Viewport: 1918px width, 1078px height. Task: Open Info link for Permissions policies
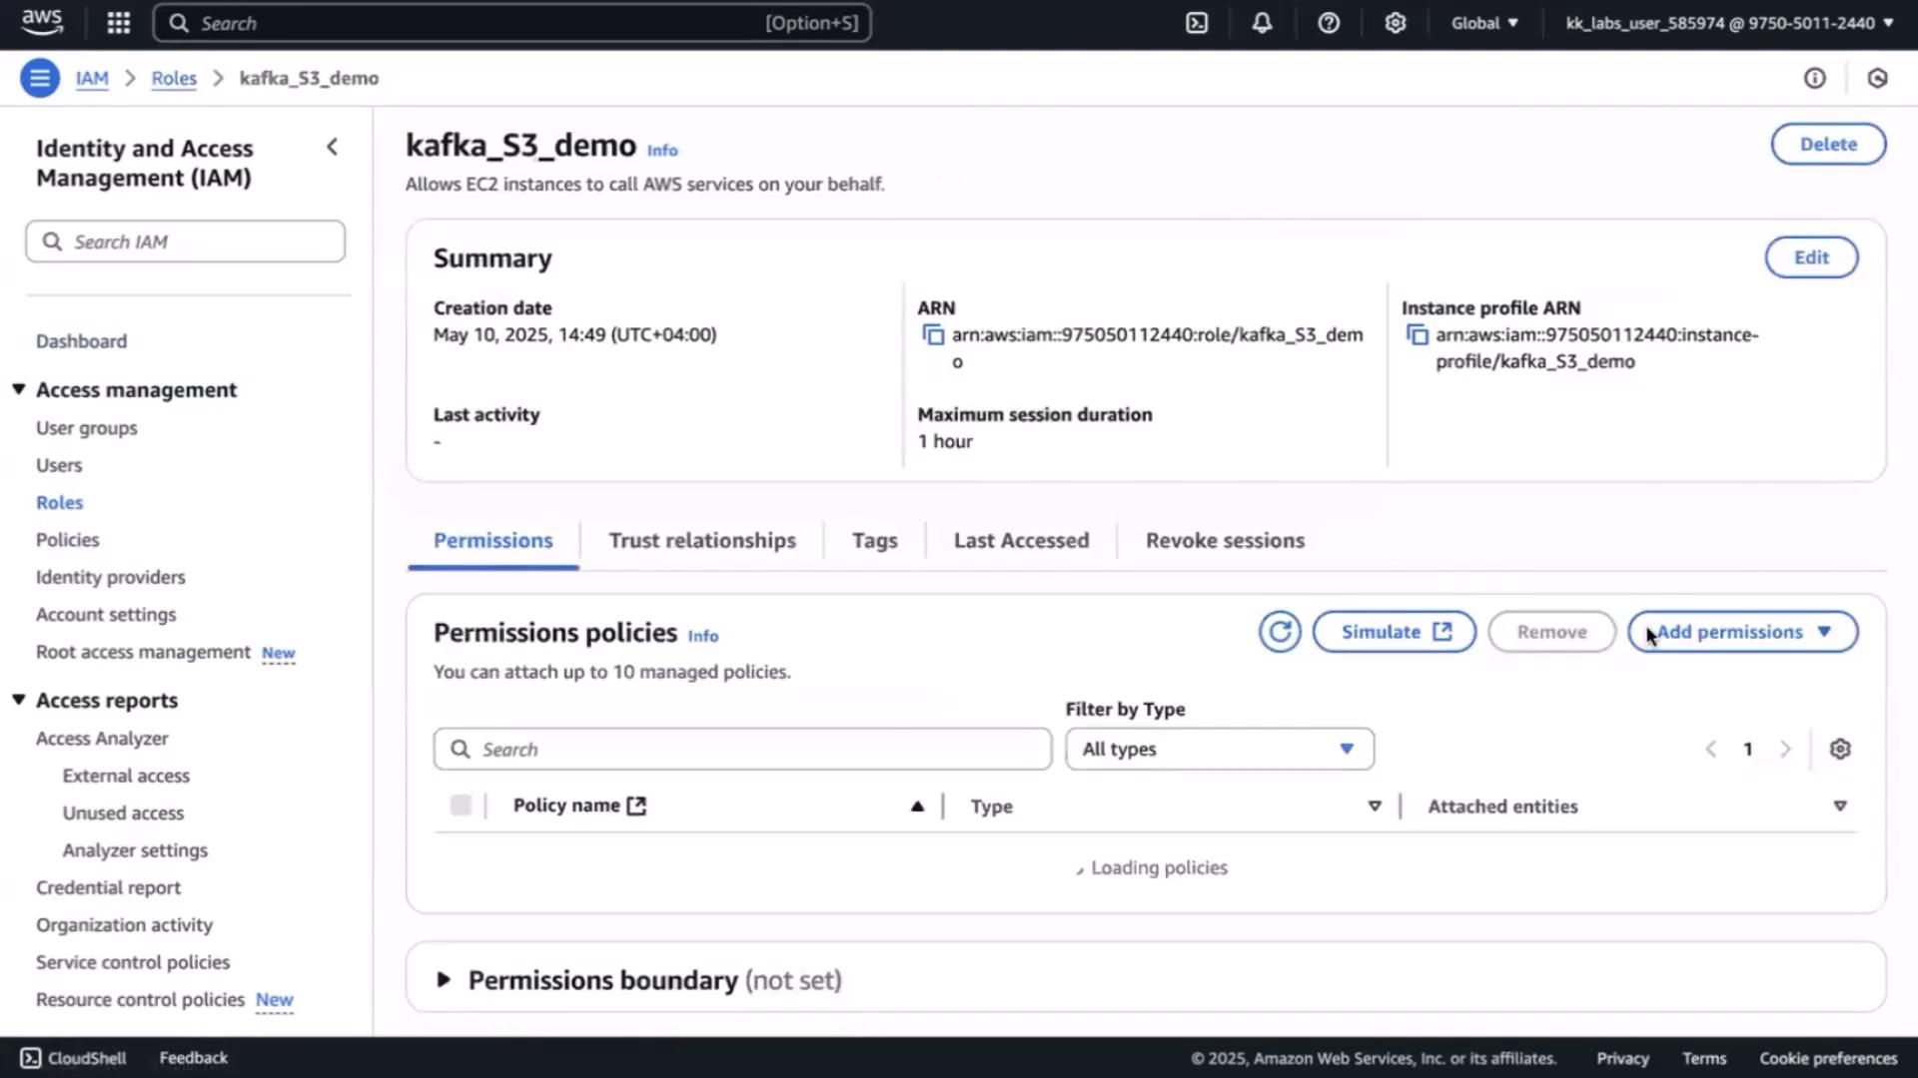pos(703,636)
